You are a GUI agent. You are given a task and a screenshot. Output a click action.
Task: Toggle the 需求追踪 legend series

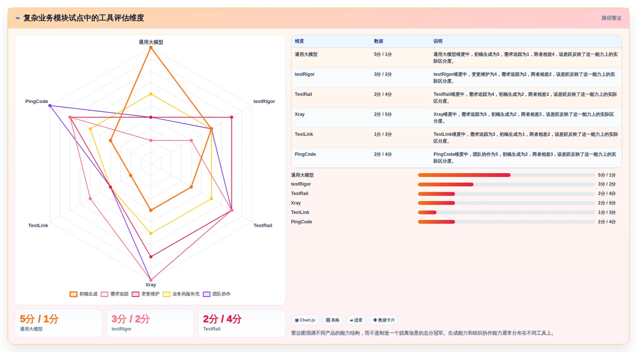115,294
